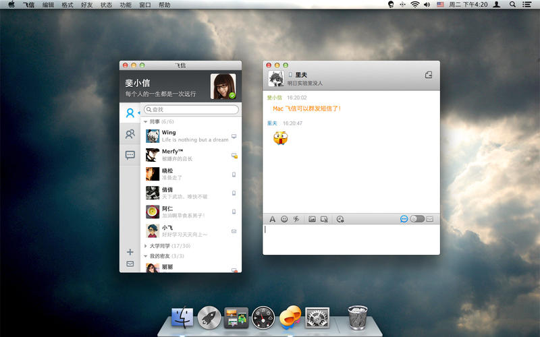
Task: Collapse the 同事 contact group
Action: click(146, 122)
